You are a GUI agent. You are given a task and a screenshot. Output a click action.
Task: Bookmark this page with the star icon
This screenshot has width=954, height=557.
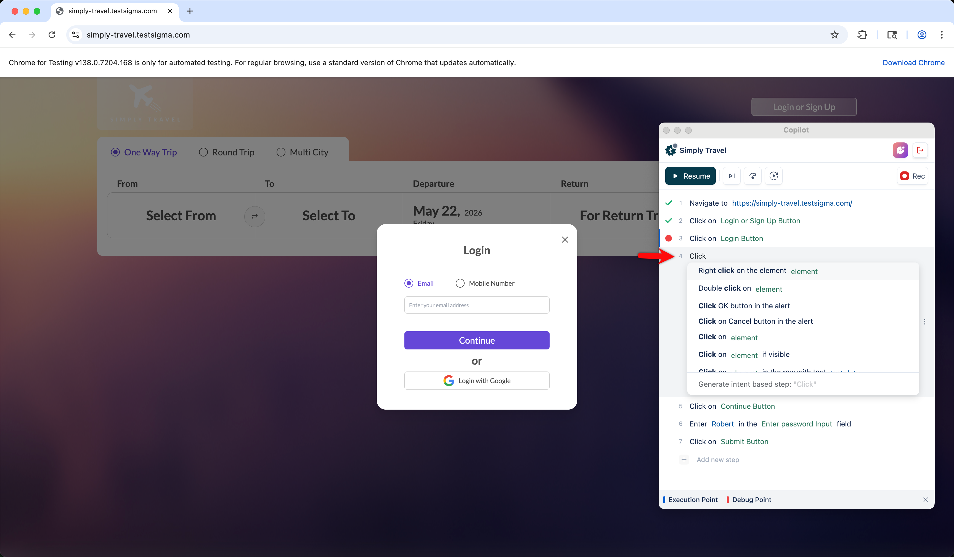(835, 35)
